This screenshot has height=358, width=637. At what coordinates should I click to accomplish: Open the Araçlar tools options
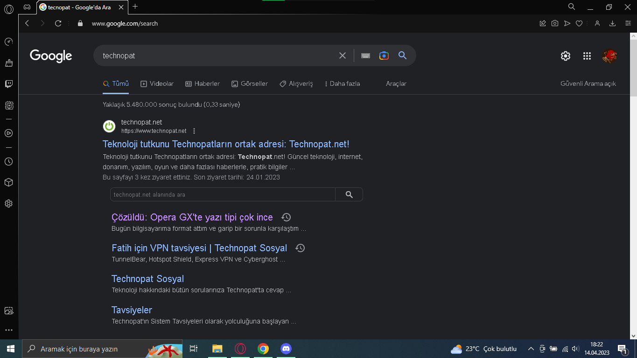coord(396,84)
